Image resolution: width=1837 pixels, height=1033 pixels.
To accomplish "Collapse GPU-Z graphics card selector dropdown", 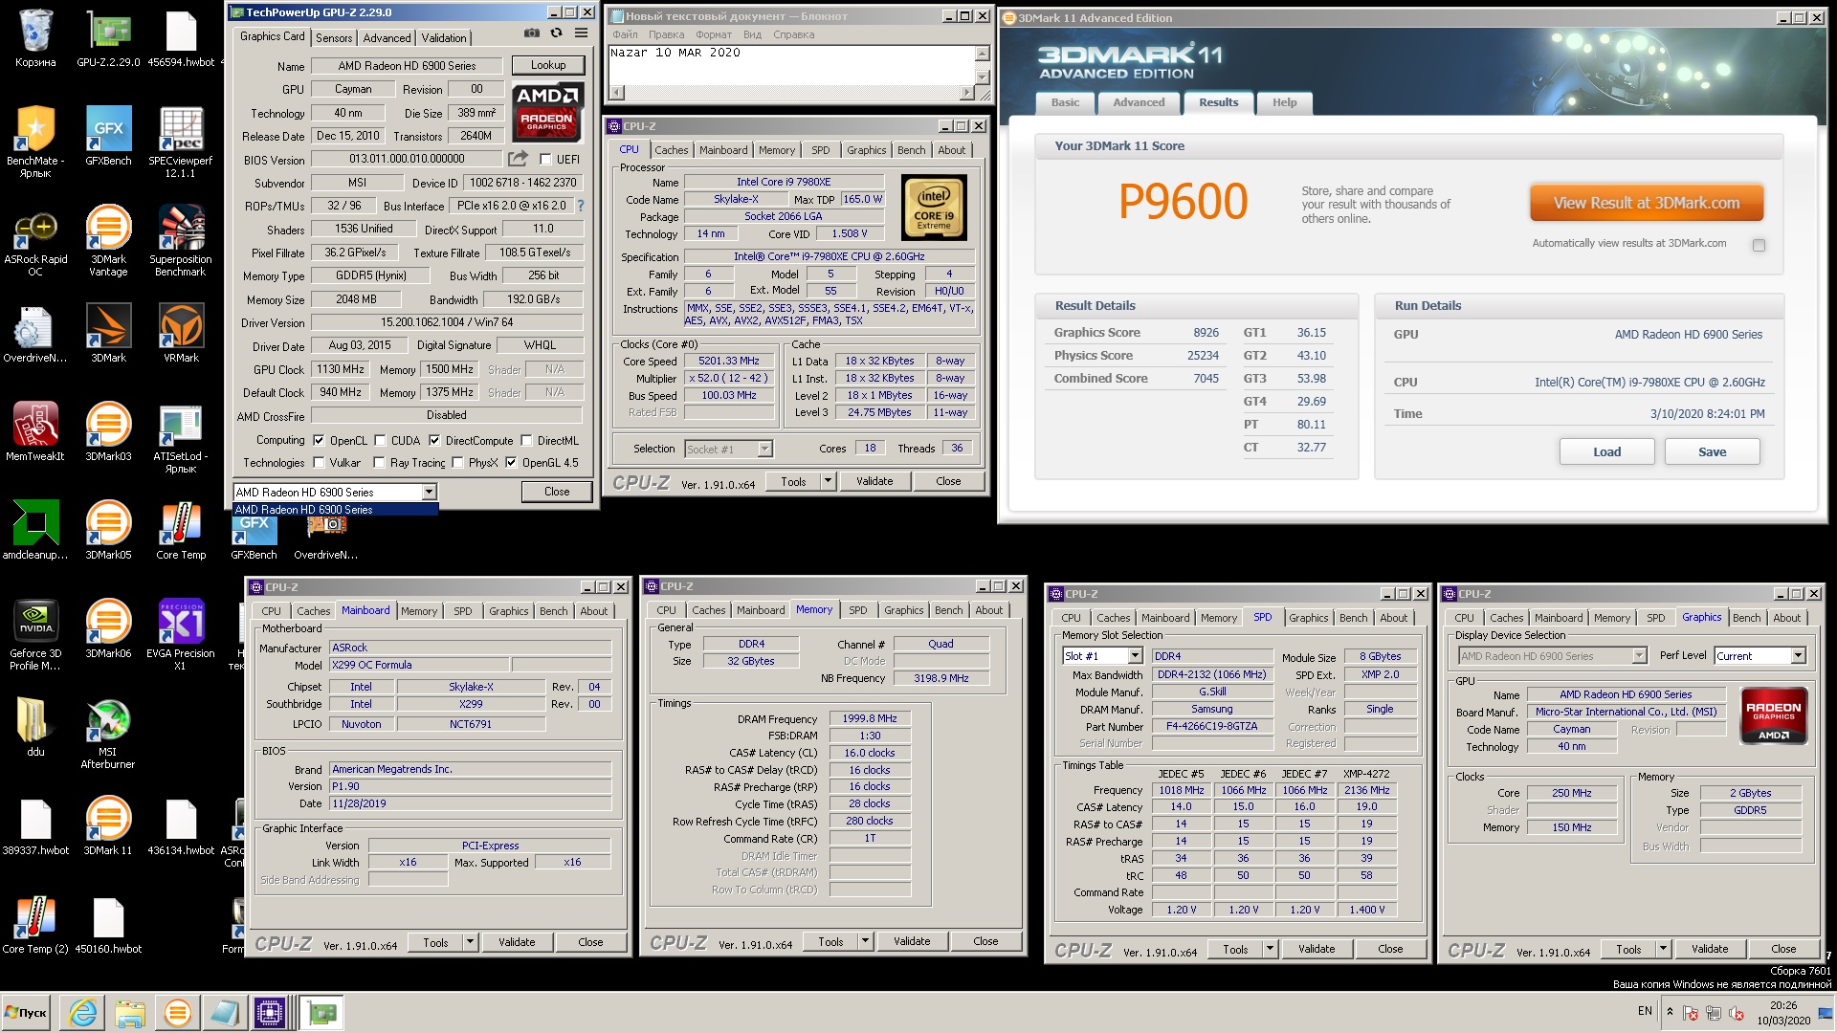I will coord(429,492).
